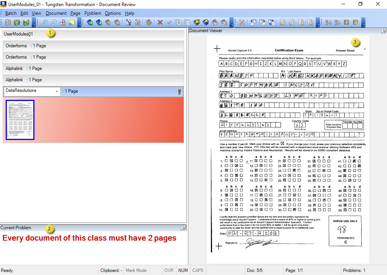Select the DataResolutions page thumbnail
This screenshot has width=387, height=275.
[x=20, y=120]
